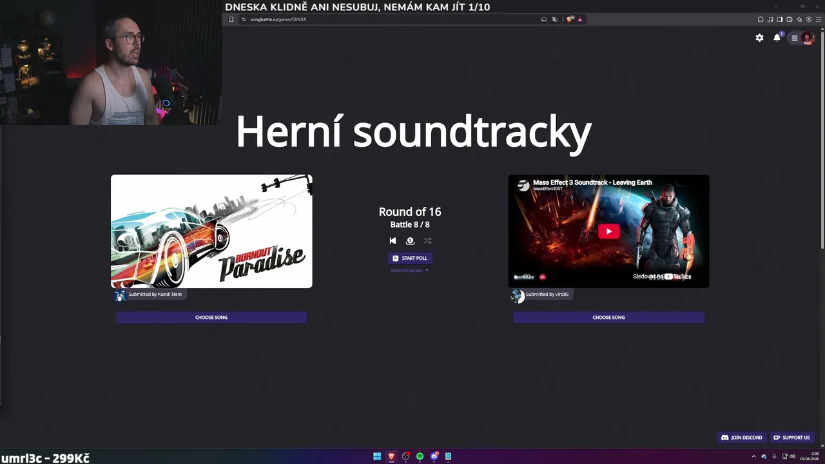Open Spotify from the taskbar
This screenshot has height=464, width=825.
click(420, 456)
